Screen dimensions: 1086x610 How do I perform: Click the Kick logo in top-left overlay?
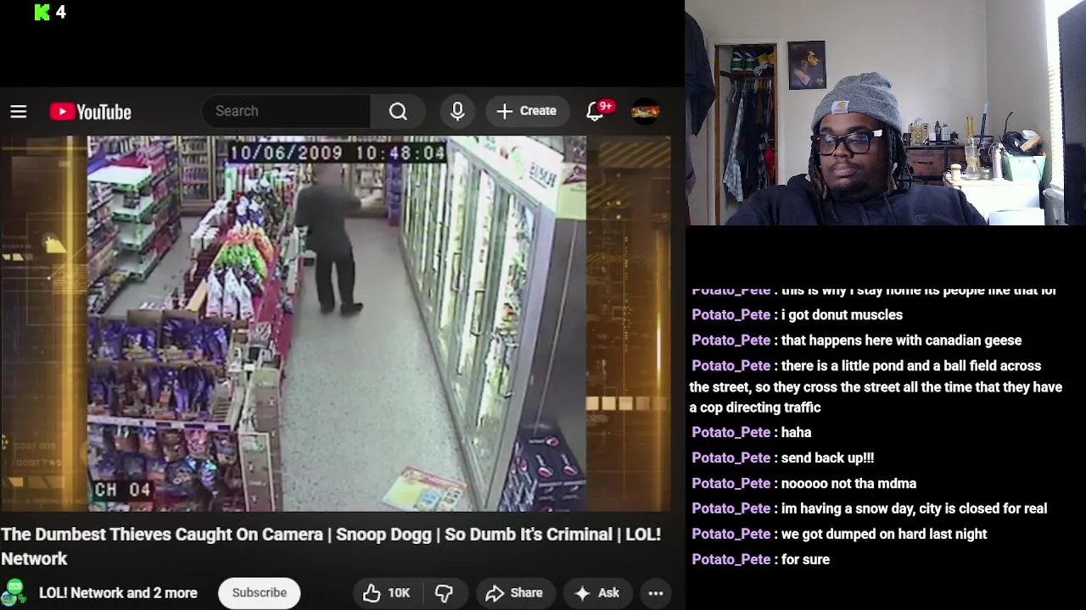pyautogui.click(x=42, y=12)
